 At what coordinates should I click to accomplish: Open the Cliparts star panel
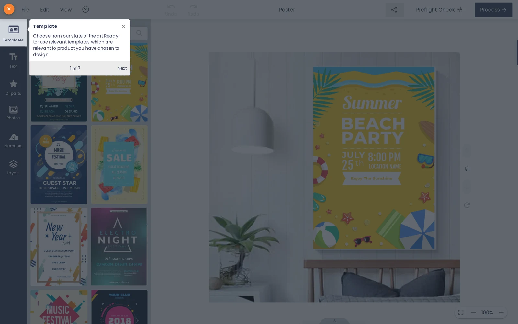point(13,87)
